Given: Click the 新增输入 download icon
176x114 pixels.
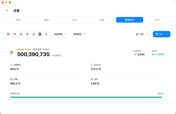Looking at the screenshot, I should pyautogui.click(x=11, y=65).
